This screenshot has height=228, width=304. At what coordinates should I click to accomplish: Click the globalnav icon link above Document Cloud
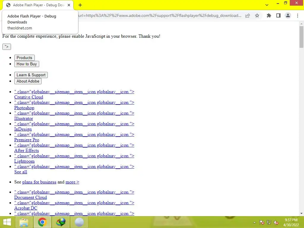pos(74,192)
